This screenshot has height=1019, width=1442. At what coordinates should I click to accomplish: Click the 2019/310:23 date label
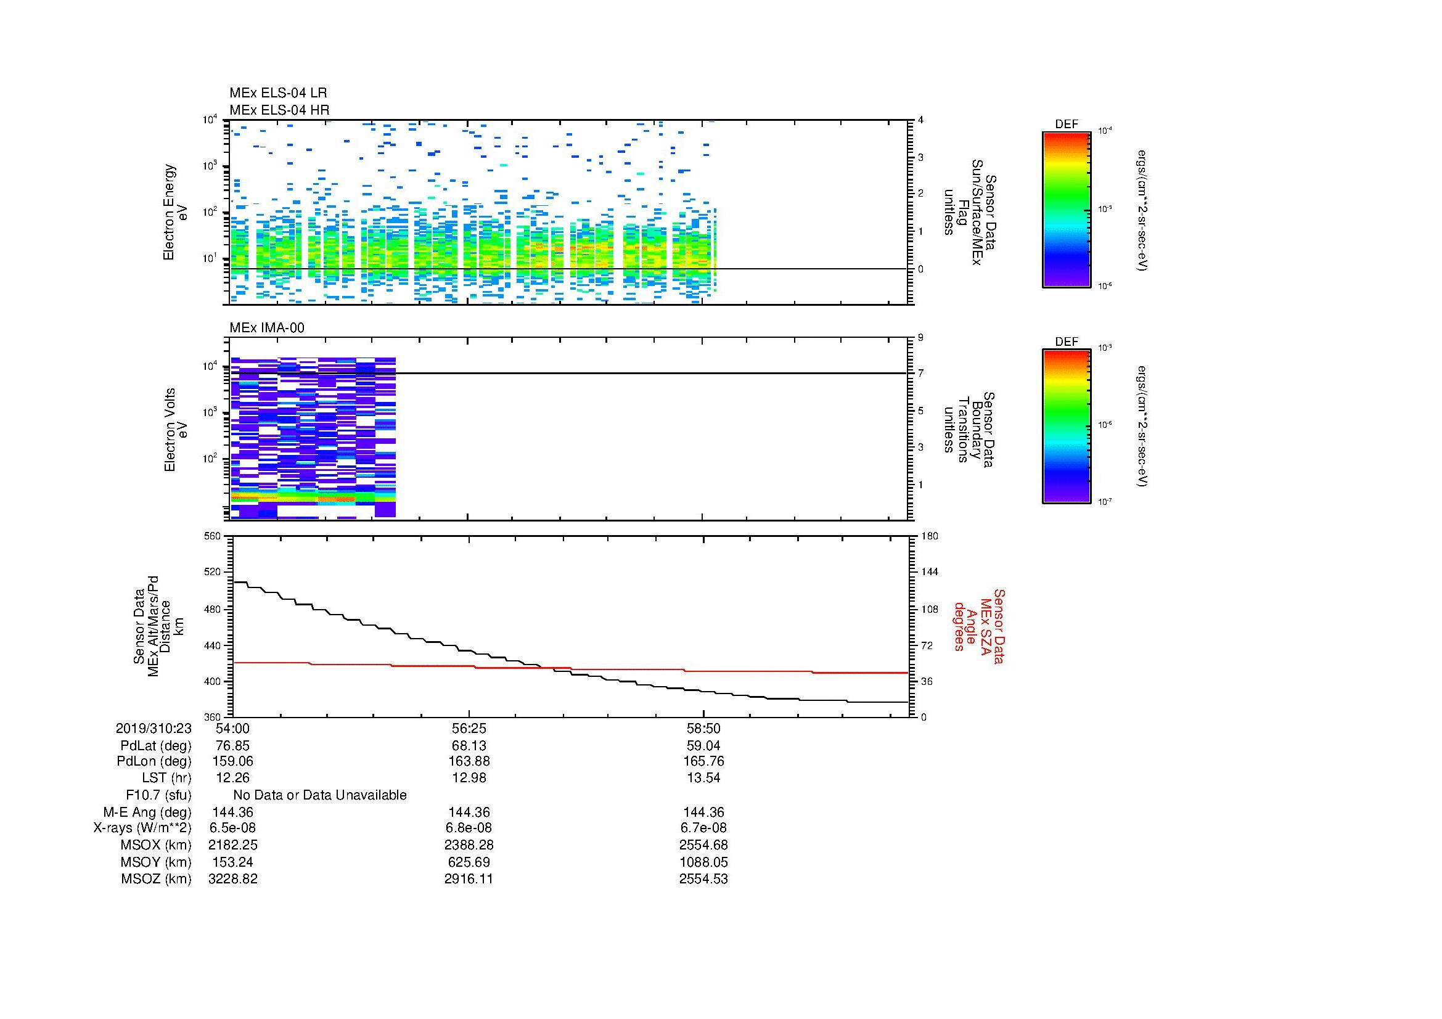pyautogui.click(x=154, y=728)
